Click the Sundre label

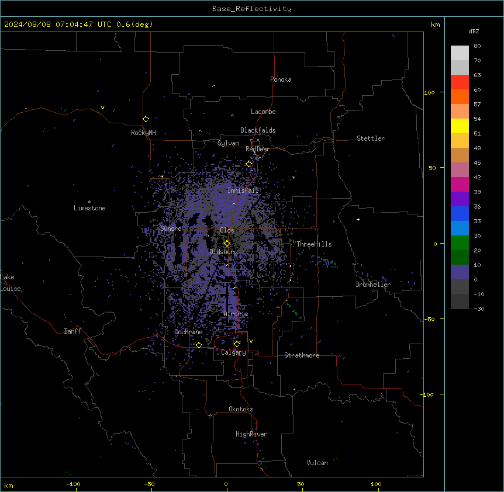pos(171,228)
